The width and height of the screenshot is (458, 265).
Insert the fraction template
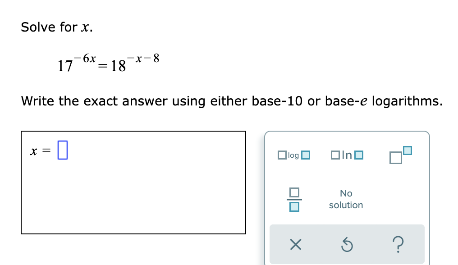(x=293, y=199)
